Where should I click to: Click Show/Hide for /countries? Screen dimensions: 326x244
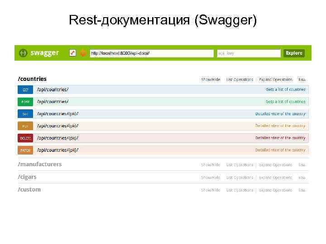pos(211,80)
